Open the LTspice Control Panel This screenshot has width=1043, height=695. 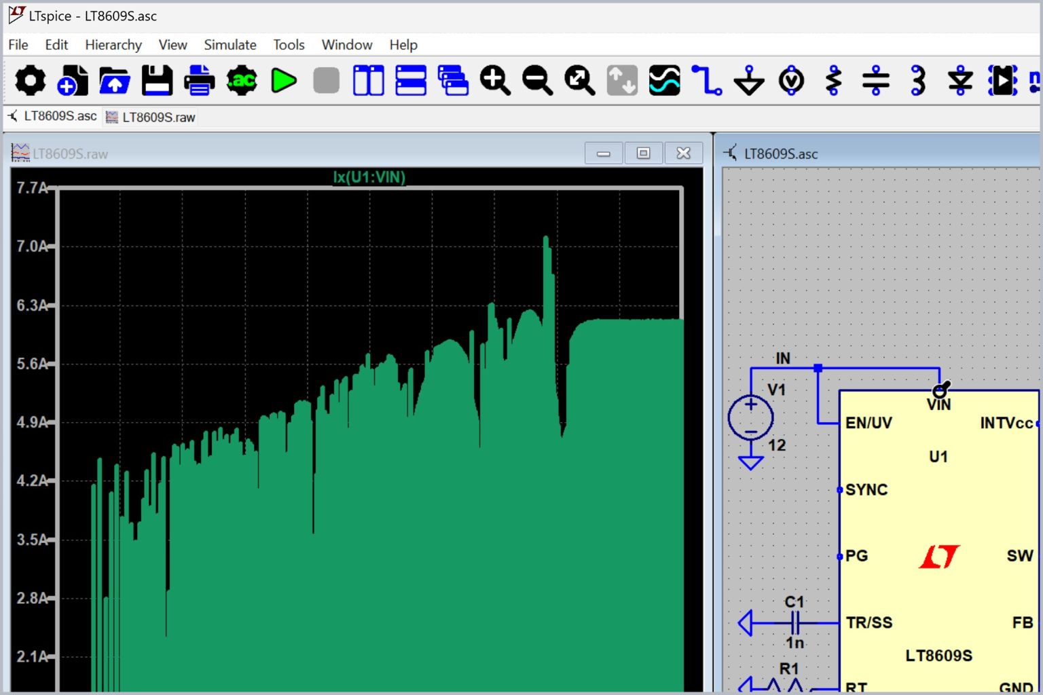(x=29, y=80)
